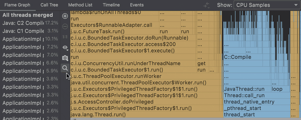The height and width of the screenshot is (120, 301).
Task: Reset flame graph zoom to 1:1
Action: [x=65, y=37]
